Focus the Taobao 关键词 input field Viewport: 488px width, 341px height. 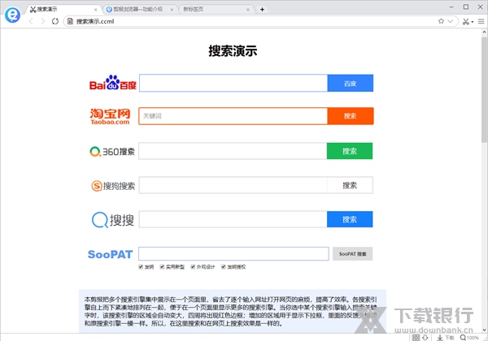coord(233,116)
